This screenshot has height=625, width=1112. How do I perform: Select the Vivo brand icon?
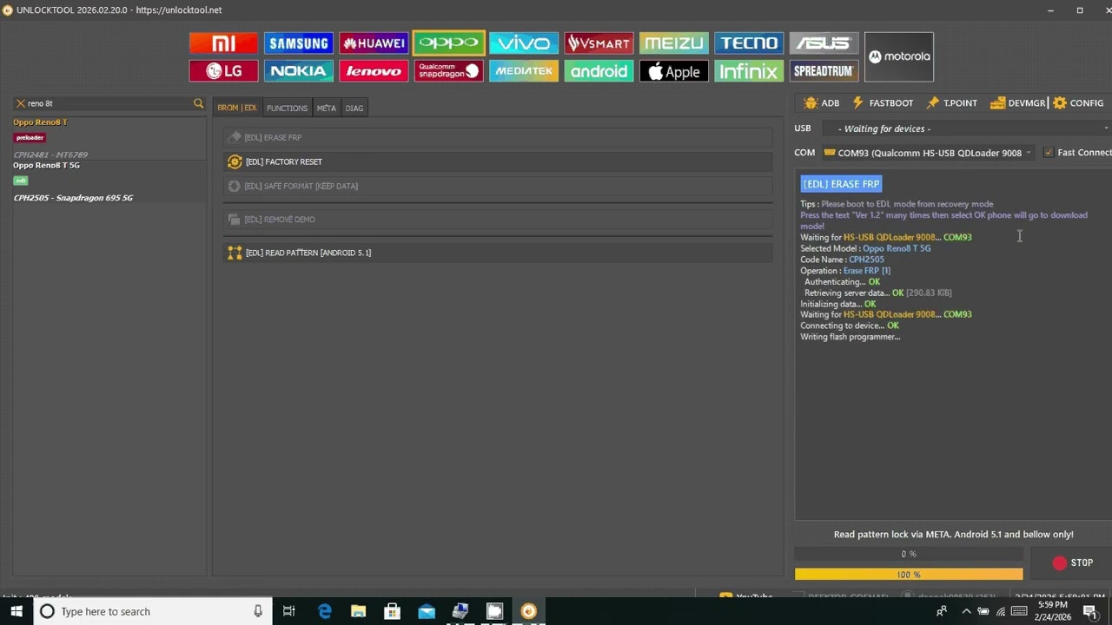(x=523, y=43)
